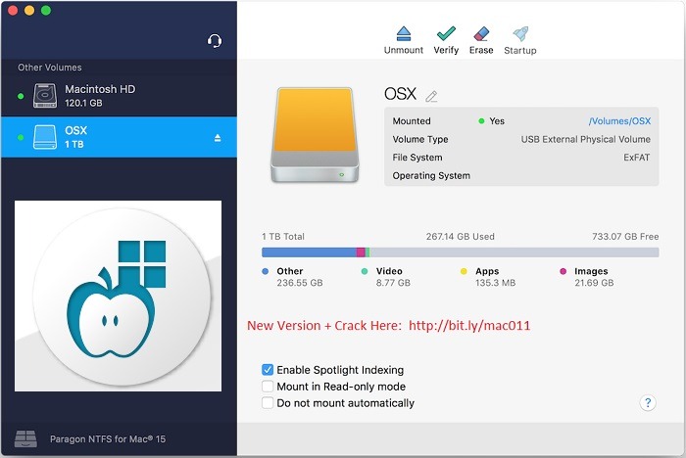Check Mount in Read-only mode

coord(268,387)
